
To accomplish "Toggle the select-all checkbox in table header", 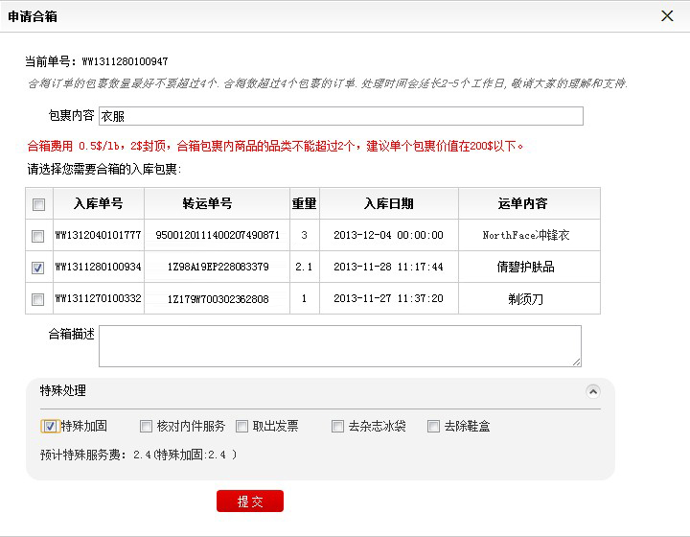I will (38, 204).
